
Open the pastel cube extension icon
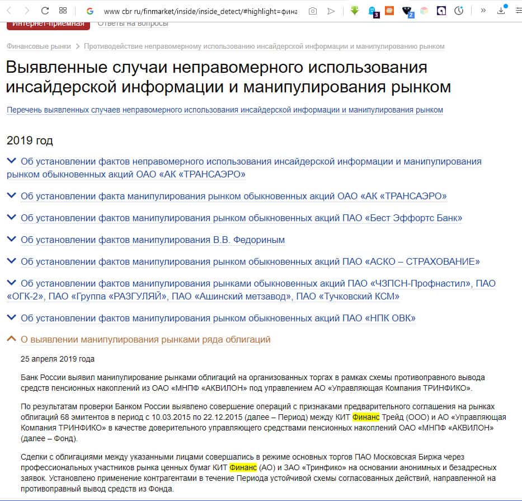(x=424, y=11)
